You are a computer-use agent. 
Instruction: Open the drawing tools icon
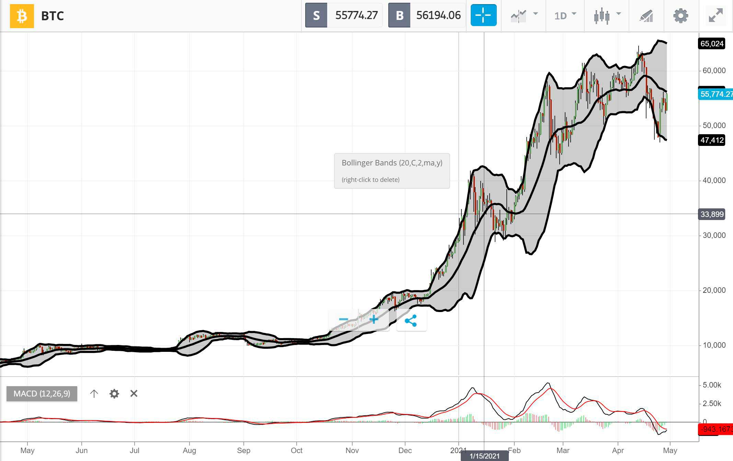(646, 16)
